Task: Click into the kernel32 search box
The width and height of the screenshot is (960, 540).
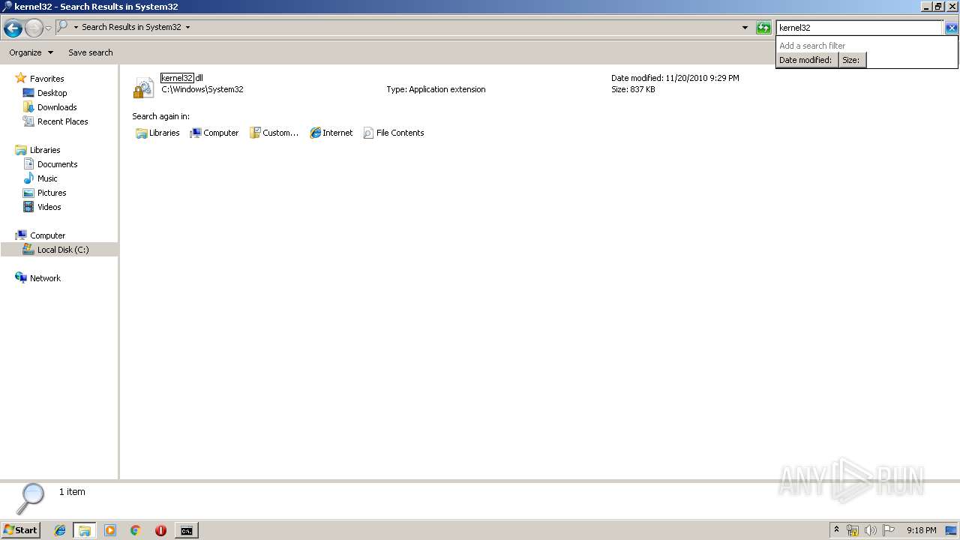Action: 859,28
